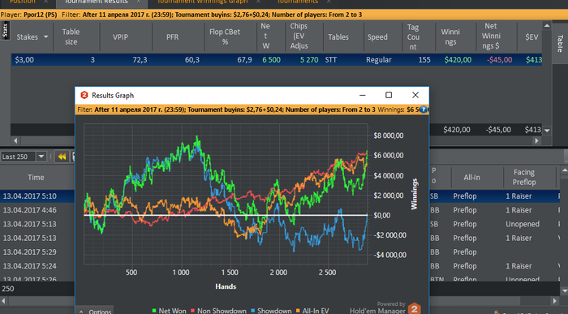Click the blue info icon in the graph filter bar

click(423, 110)
